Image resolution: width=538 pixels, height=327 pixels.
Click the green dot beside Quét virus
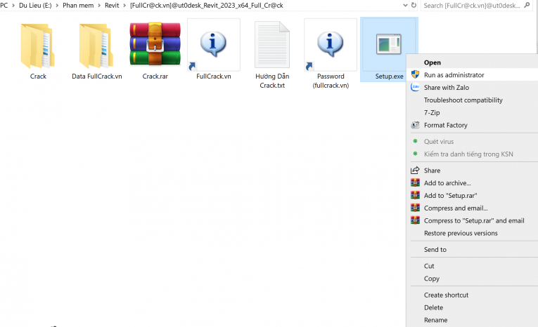coord(415,141)
